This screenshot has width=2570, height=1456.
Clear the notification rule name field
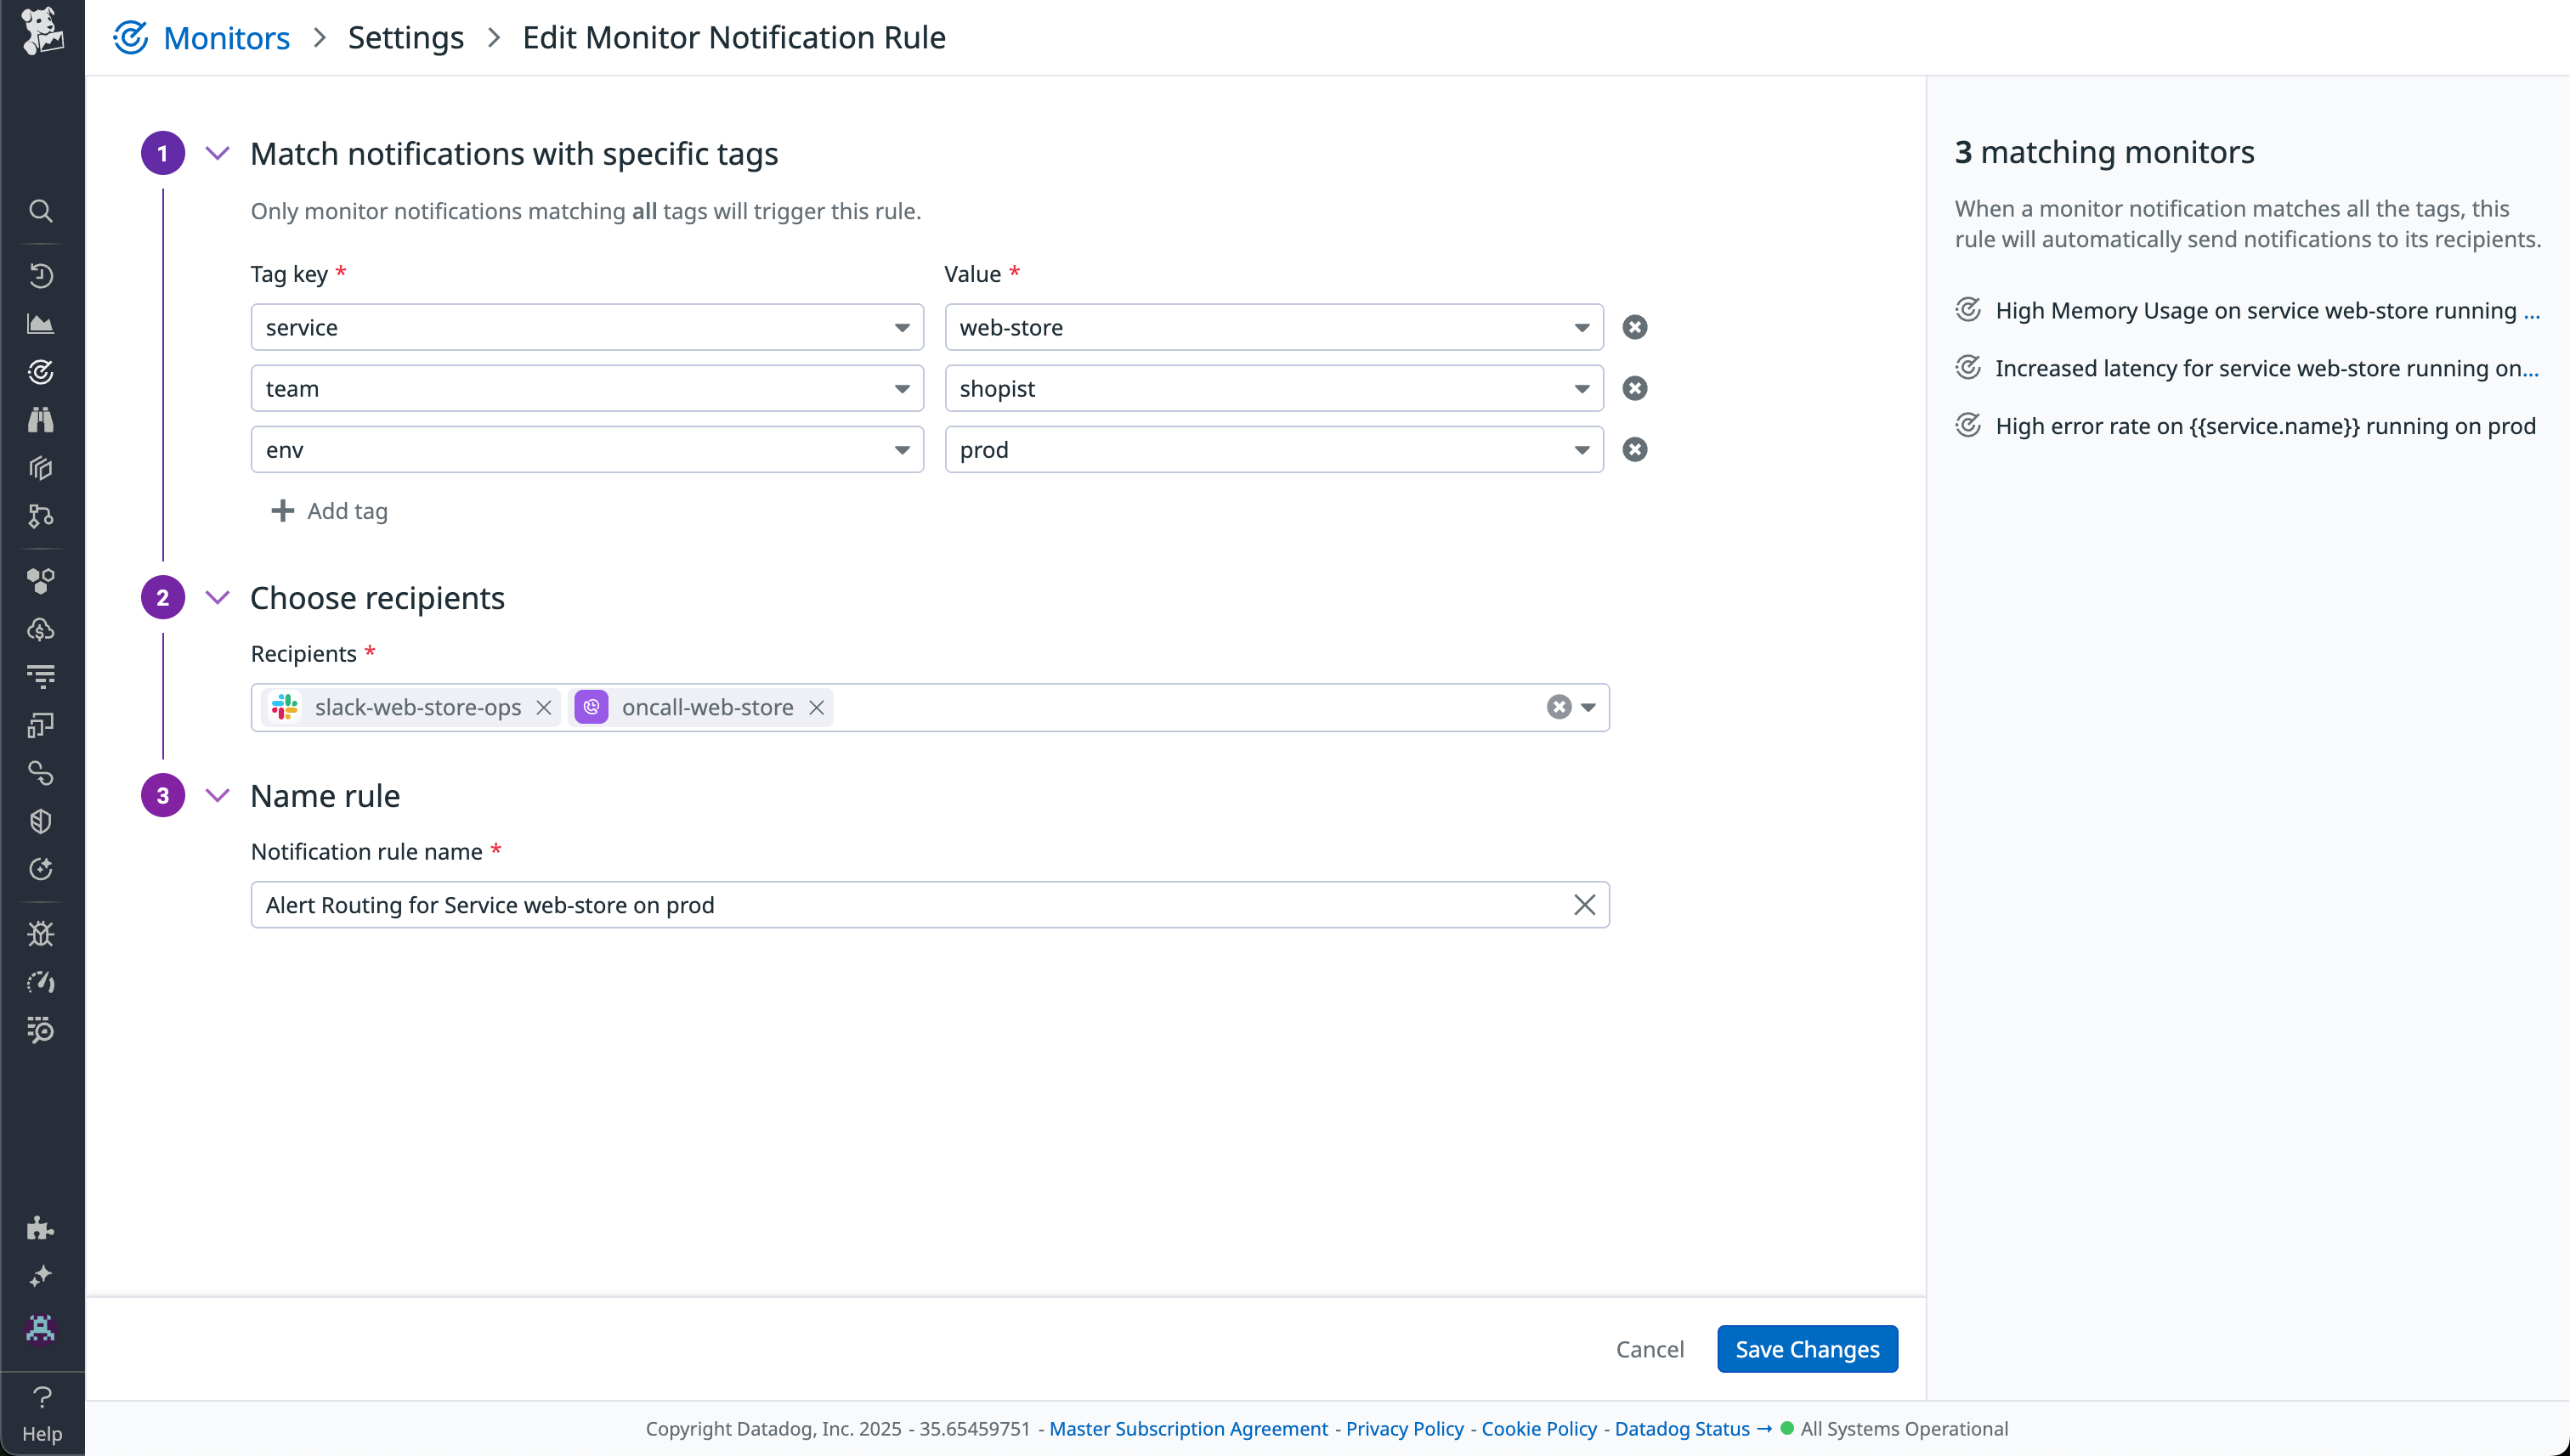click(x=1583, y=904)
